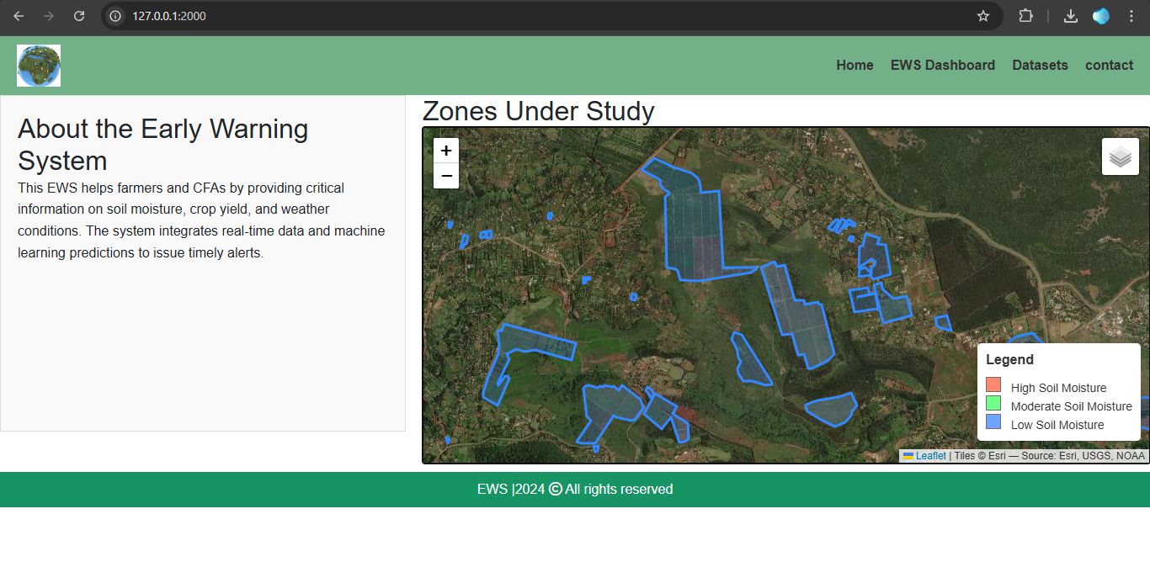
Task: Click the browser forward arrow
Action: 49,16
